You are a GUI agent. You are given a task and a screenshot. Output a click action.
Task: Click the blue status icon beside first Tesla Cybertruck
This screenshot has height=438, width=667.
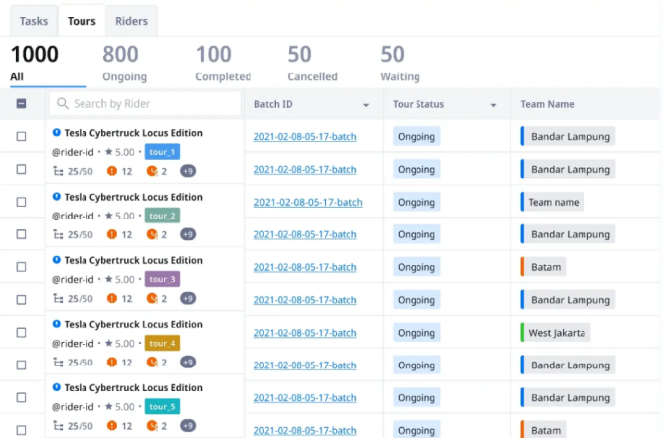point(57,132)
